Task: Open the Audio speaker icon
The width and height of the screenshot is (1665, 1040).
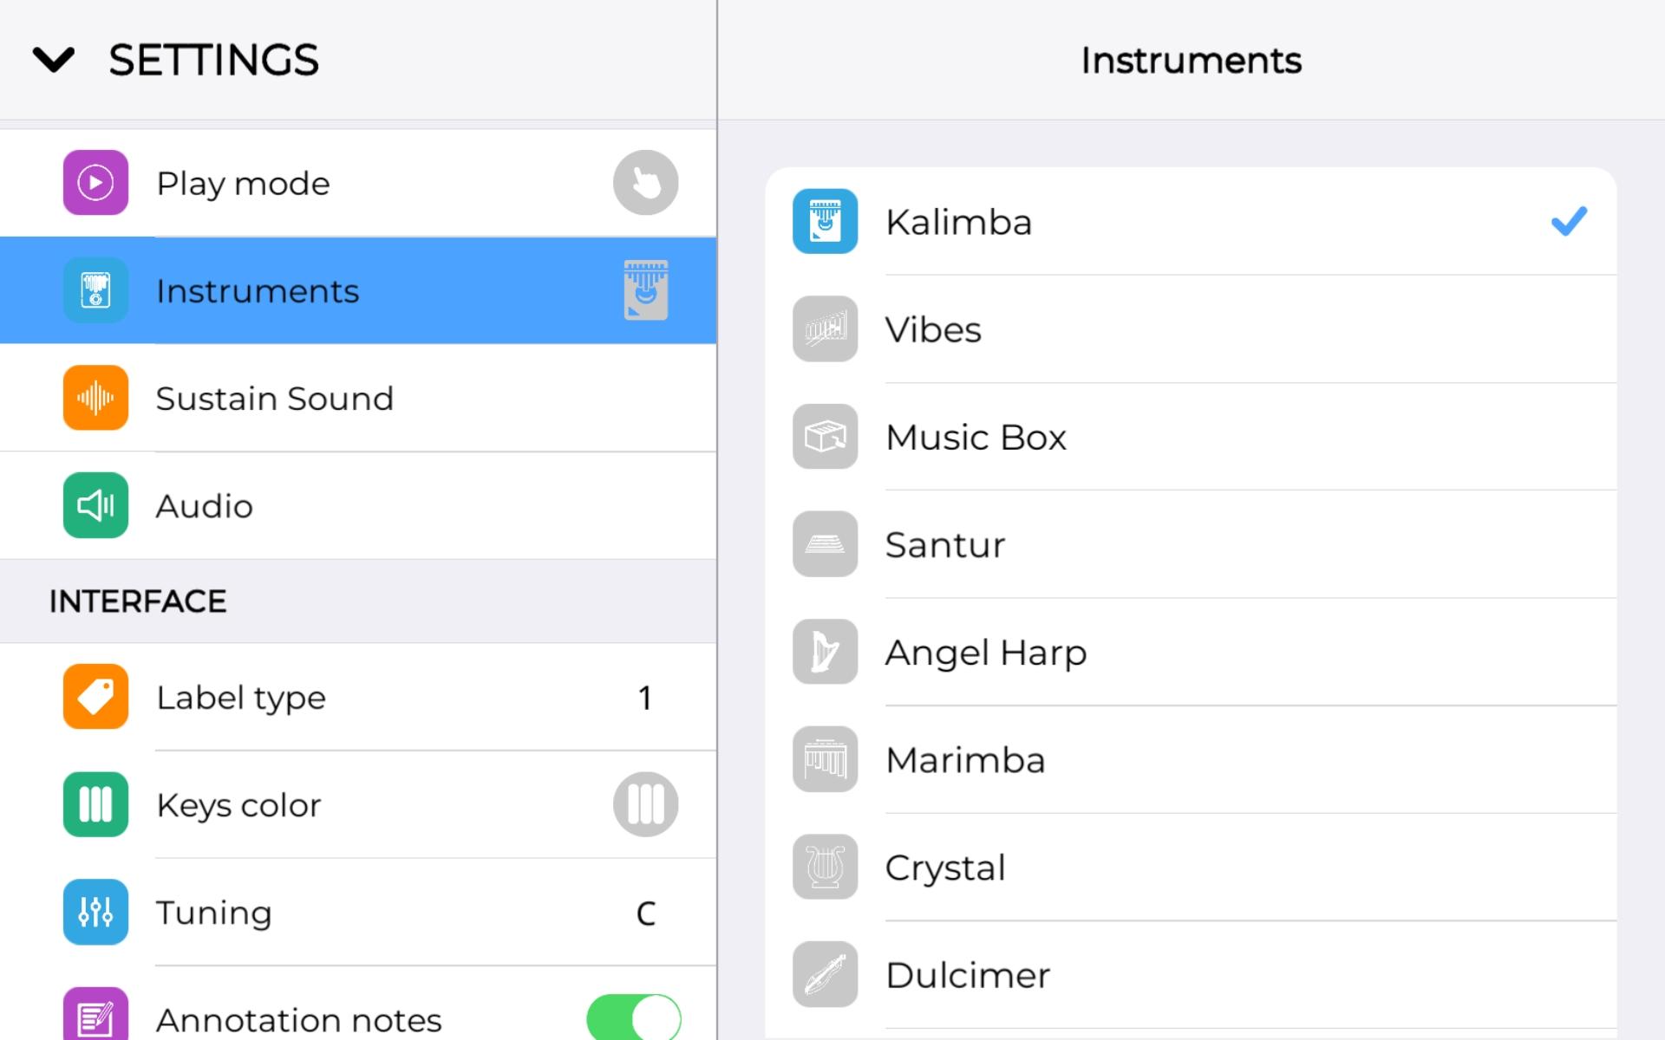Action: pyautogui.click(x=95, y=505)
